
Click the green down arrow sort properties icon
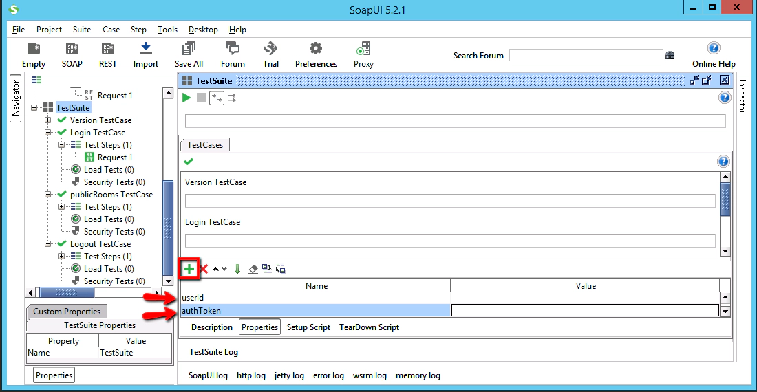coord(237,269)
